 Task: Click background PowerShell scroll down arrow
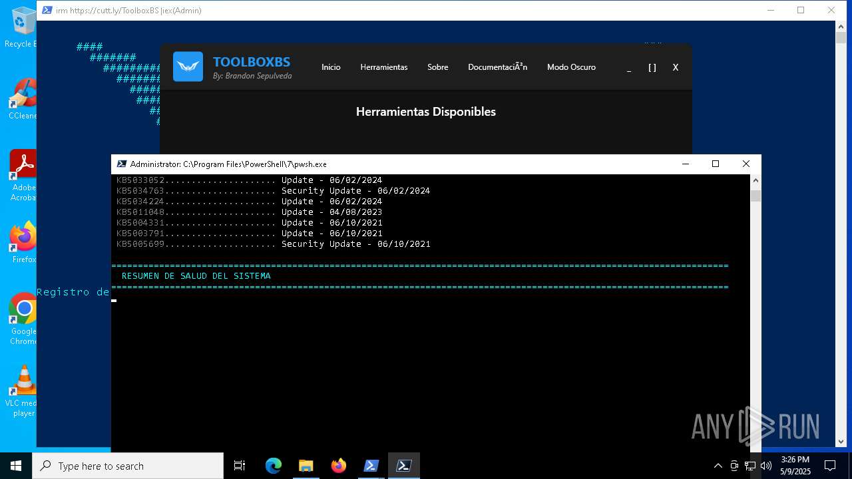click(841, 441)
